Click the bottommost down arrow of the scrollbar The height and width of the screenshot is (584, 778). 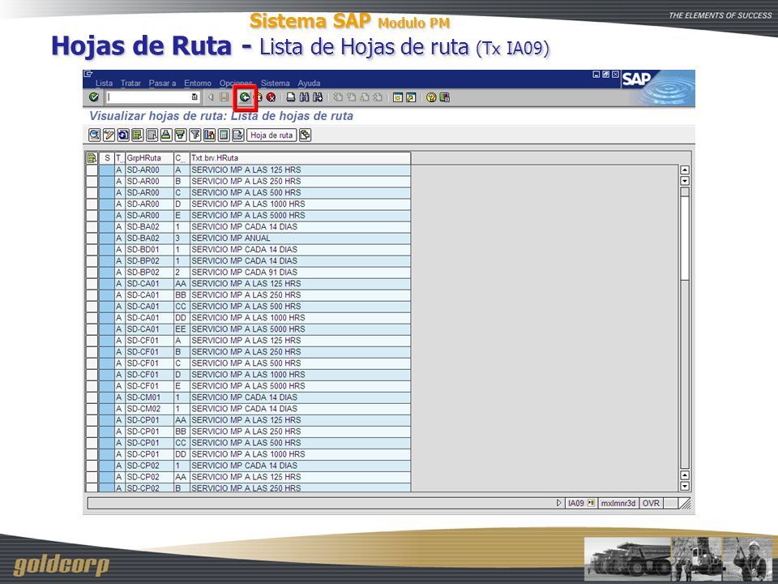click(685, 486)
